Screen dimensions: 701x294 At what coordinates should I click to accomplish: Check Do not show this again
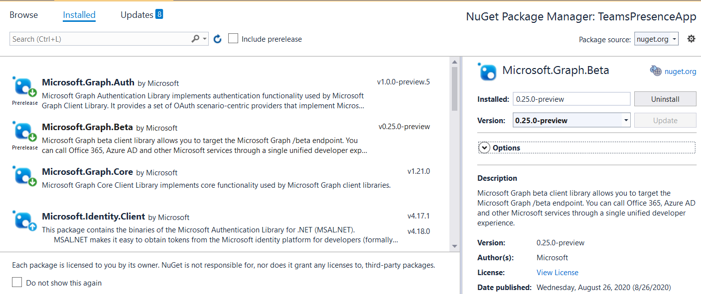click(17, 283)
